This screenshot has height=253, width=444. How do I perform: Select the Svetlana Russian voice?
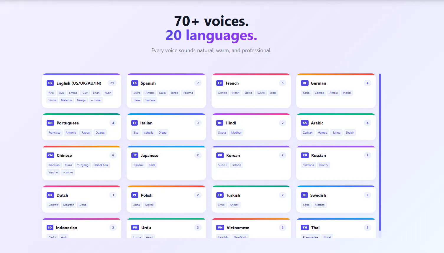tap(308, 165)
